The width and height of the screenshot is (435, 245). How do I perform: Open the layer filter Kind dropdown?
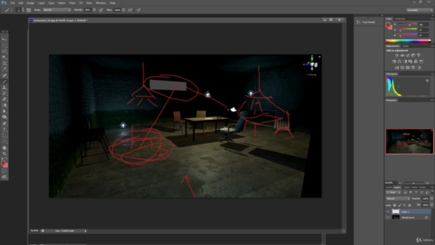(393, 193)
